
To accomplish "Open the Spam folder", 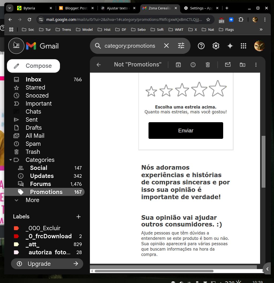I will [44, 144].
